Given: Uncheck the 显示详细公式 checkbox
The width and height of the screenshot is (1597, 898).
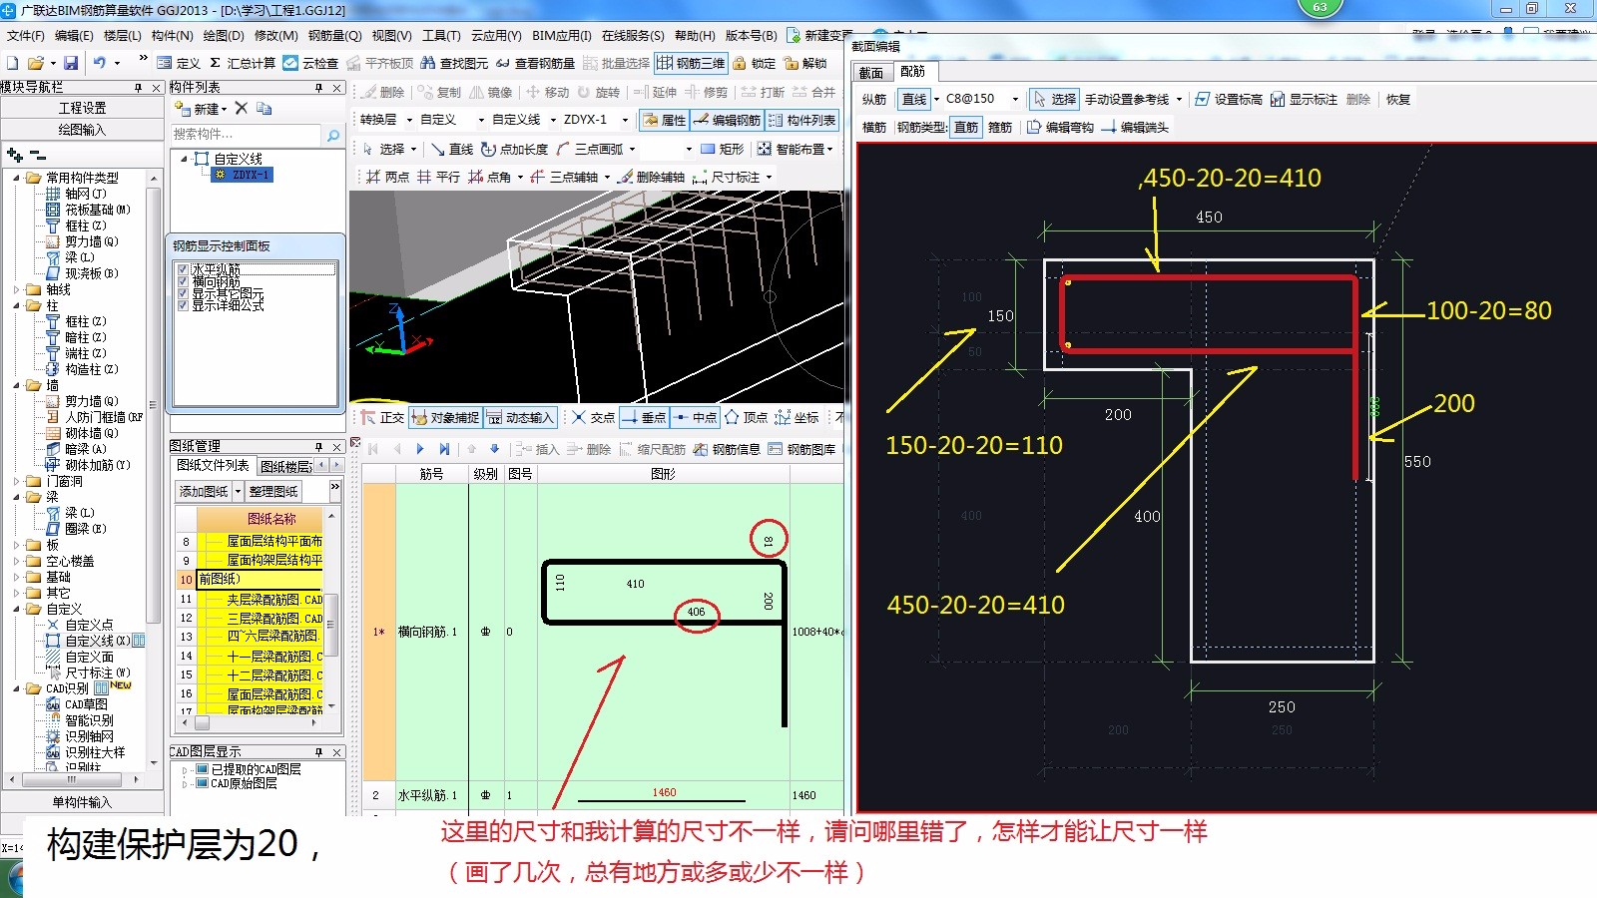Looking at the screenshot, I should pyautogui.click(x=183, y=305).
